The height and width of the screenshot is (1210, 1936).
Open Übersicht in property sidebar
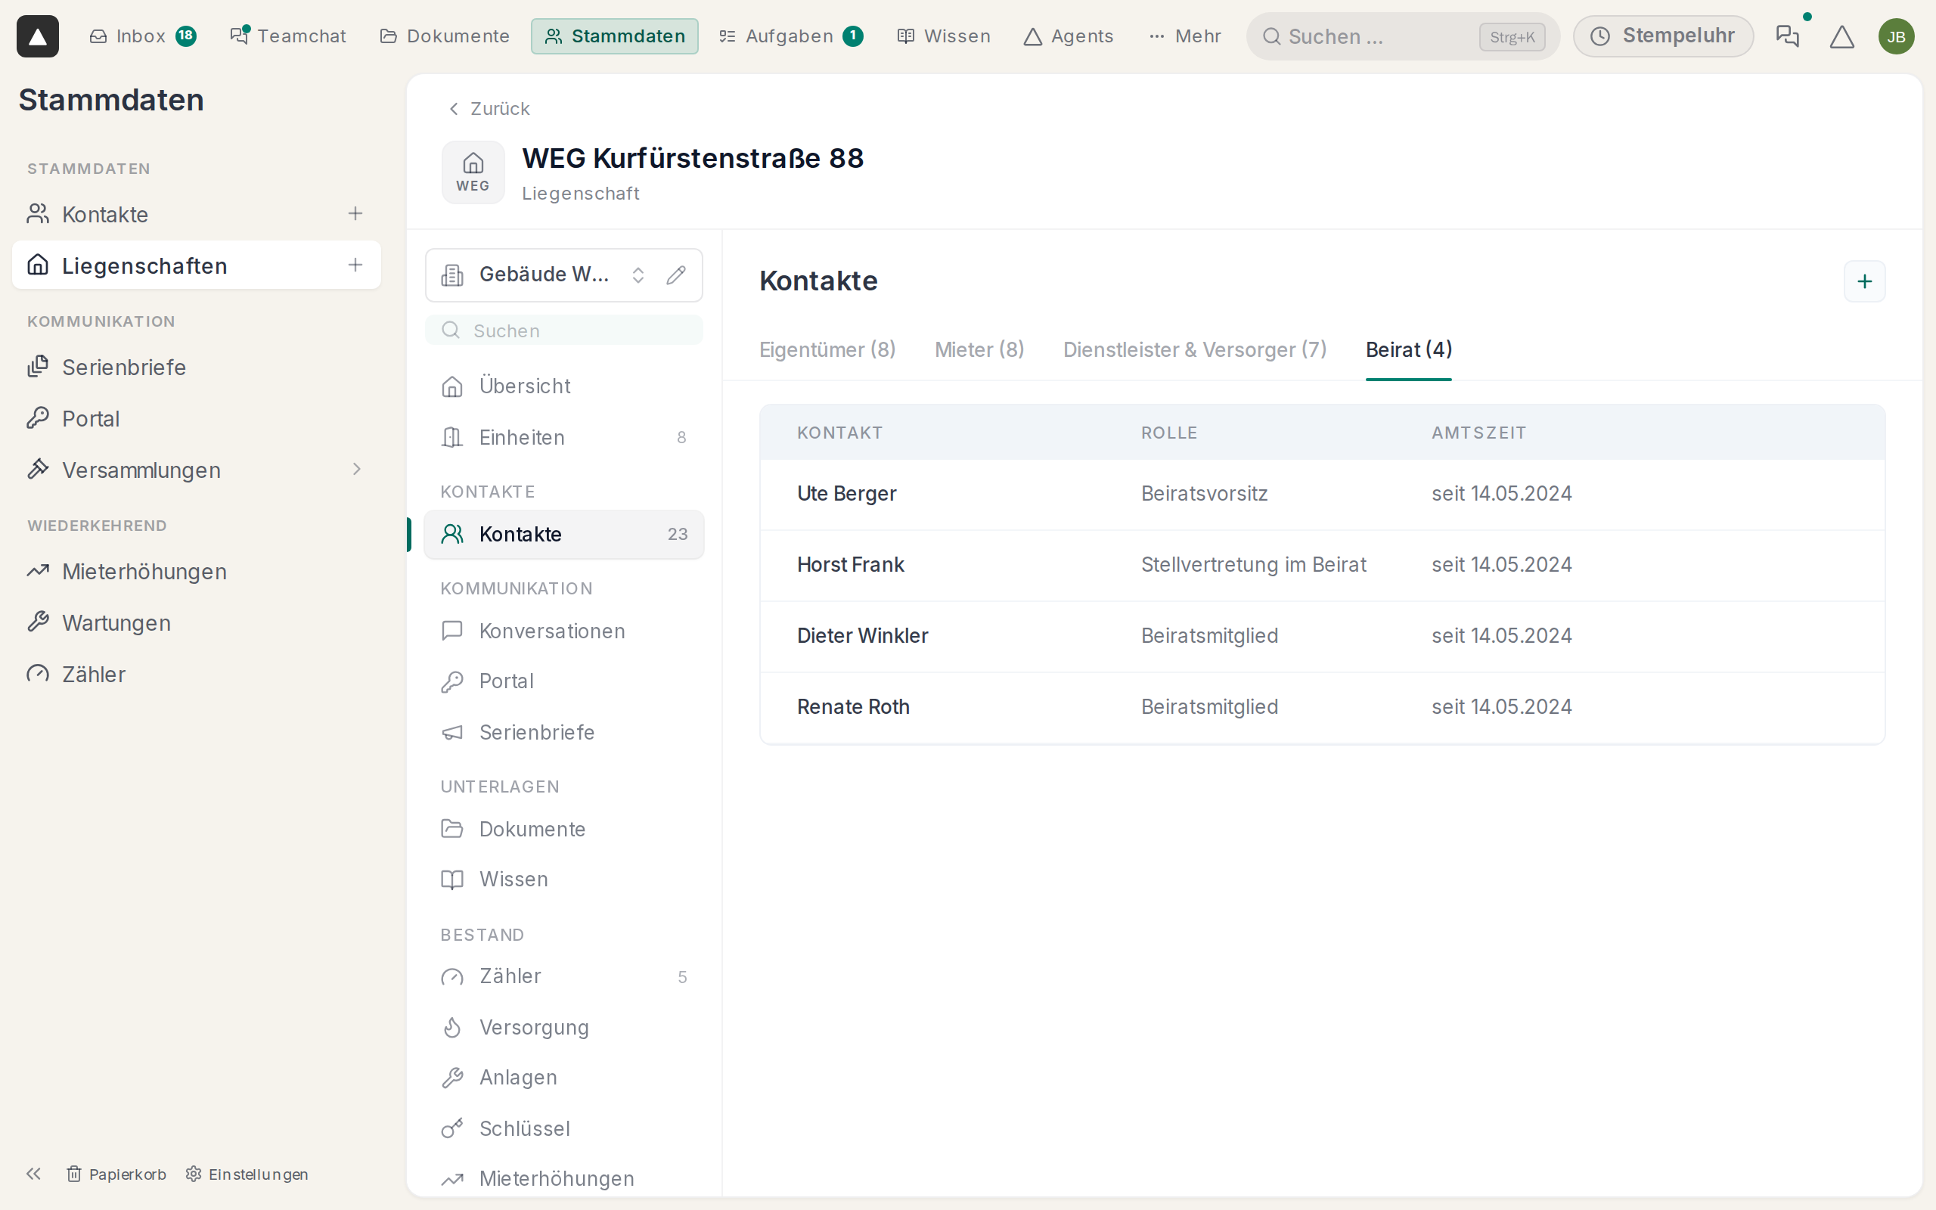click(564, 386)
